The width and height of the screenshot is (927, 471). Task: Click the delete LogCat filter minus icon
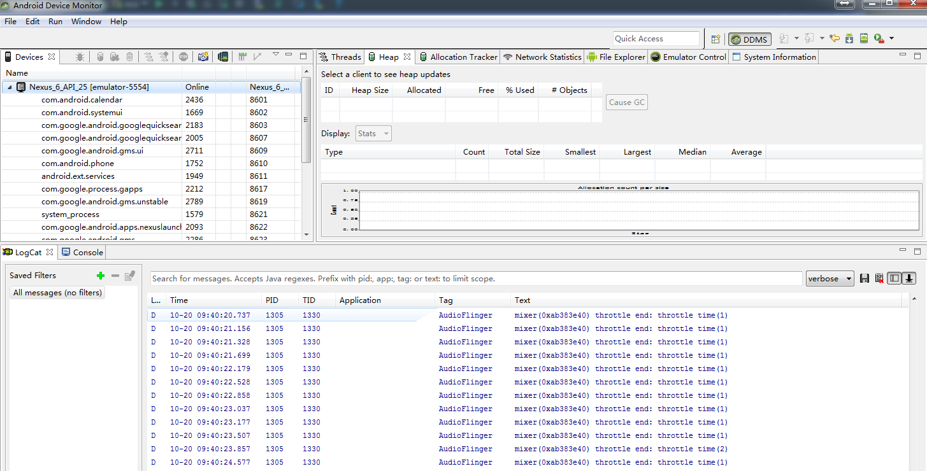tap(115, 276)
